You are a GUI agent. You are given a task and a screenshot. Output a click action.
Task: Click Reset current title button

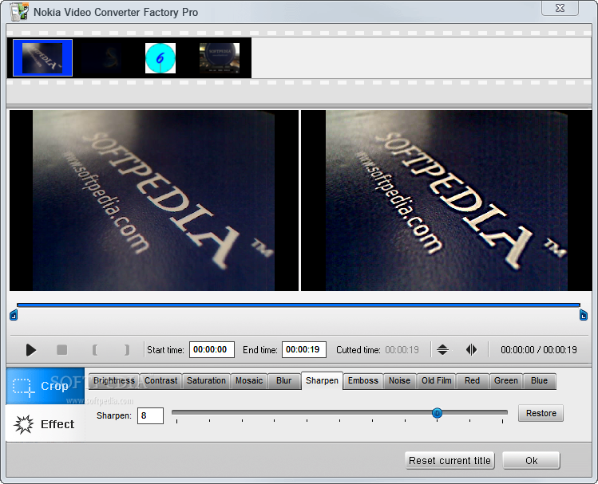[x=449, y=461]
